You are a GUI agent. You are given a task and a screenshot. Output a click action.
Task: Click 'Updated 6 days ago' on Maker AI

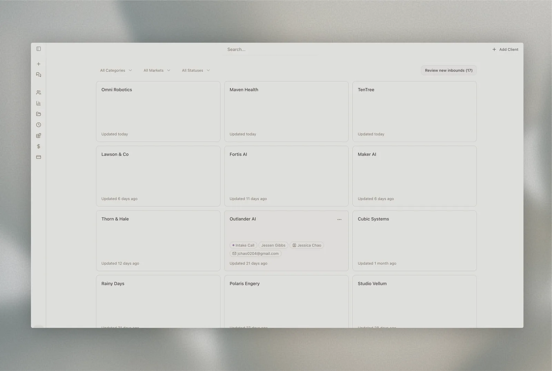(376, 199)
